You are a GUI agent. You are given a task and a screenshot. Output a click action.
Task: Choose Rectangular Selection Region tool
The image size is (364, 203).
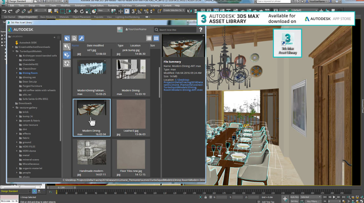(62, 11)
